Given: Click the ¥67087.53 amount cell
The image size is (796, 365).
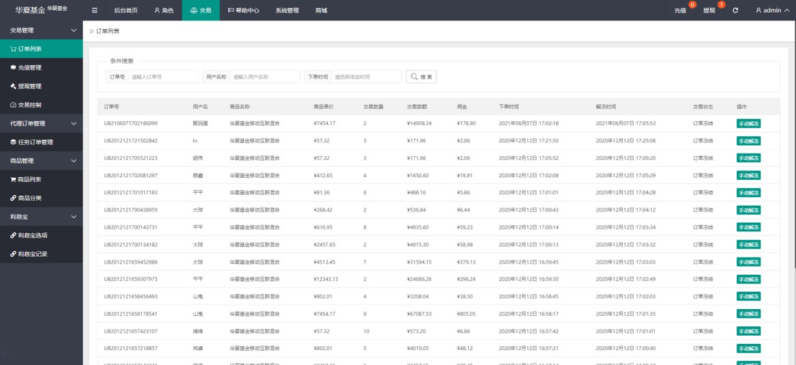Looking at the screenshot, I should pos(419,313).
